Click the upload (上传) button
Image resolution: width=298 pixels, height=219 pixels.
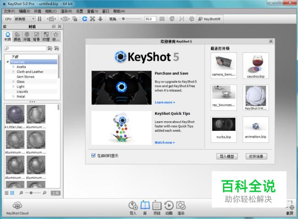pos(55,193)
